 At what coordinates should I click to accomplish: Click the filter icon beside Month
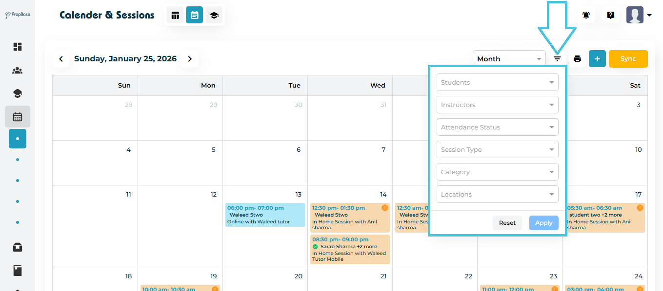click(x=557, y=59)
